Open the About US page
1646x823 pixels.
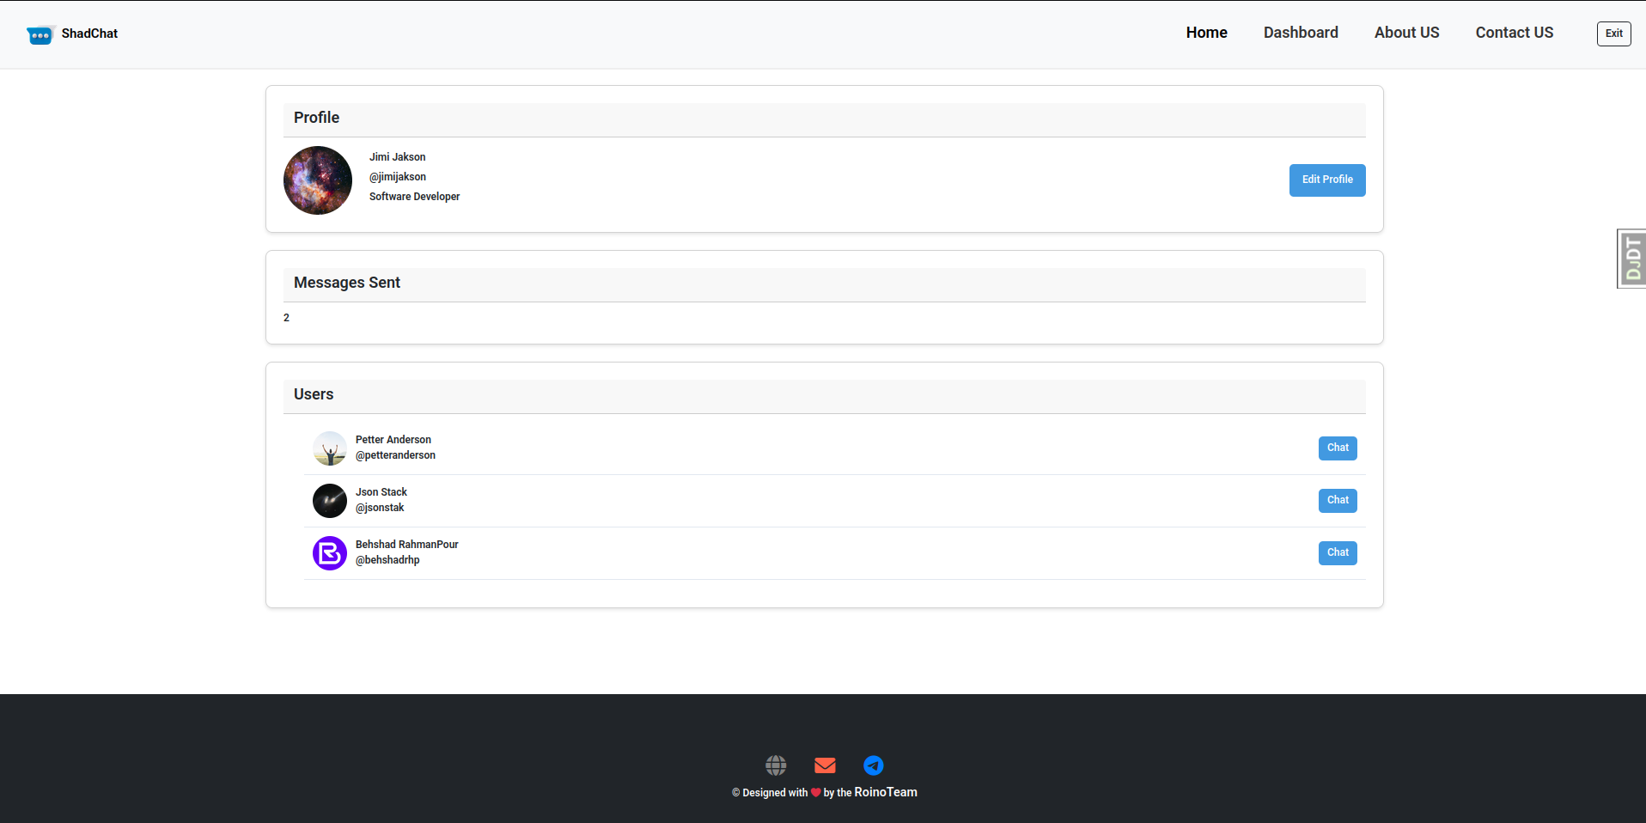tap(1406, 33)
